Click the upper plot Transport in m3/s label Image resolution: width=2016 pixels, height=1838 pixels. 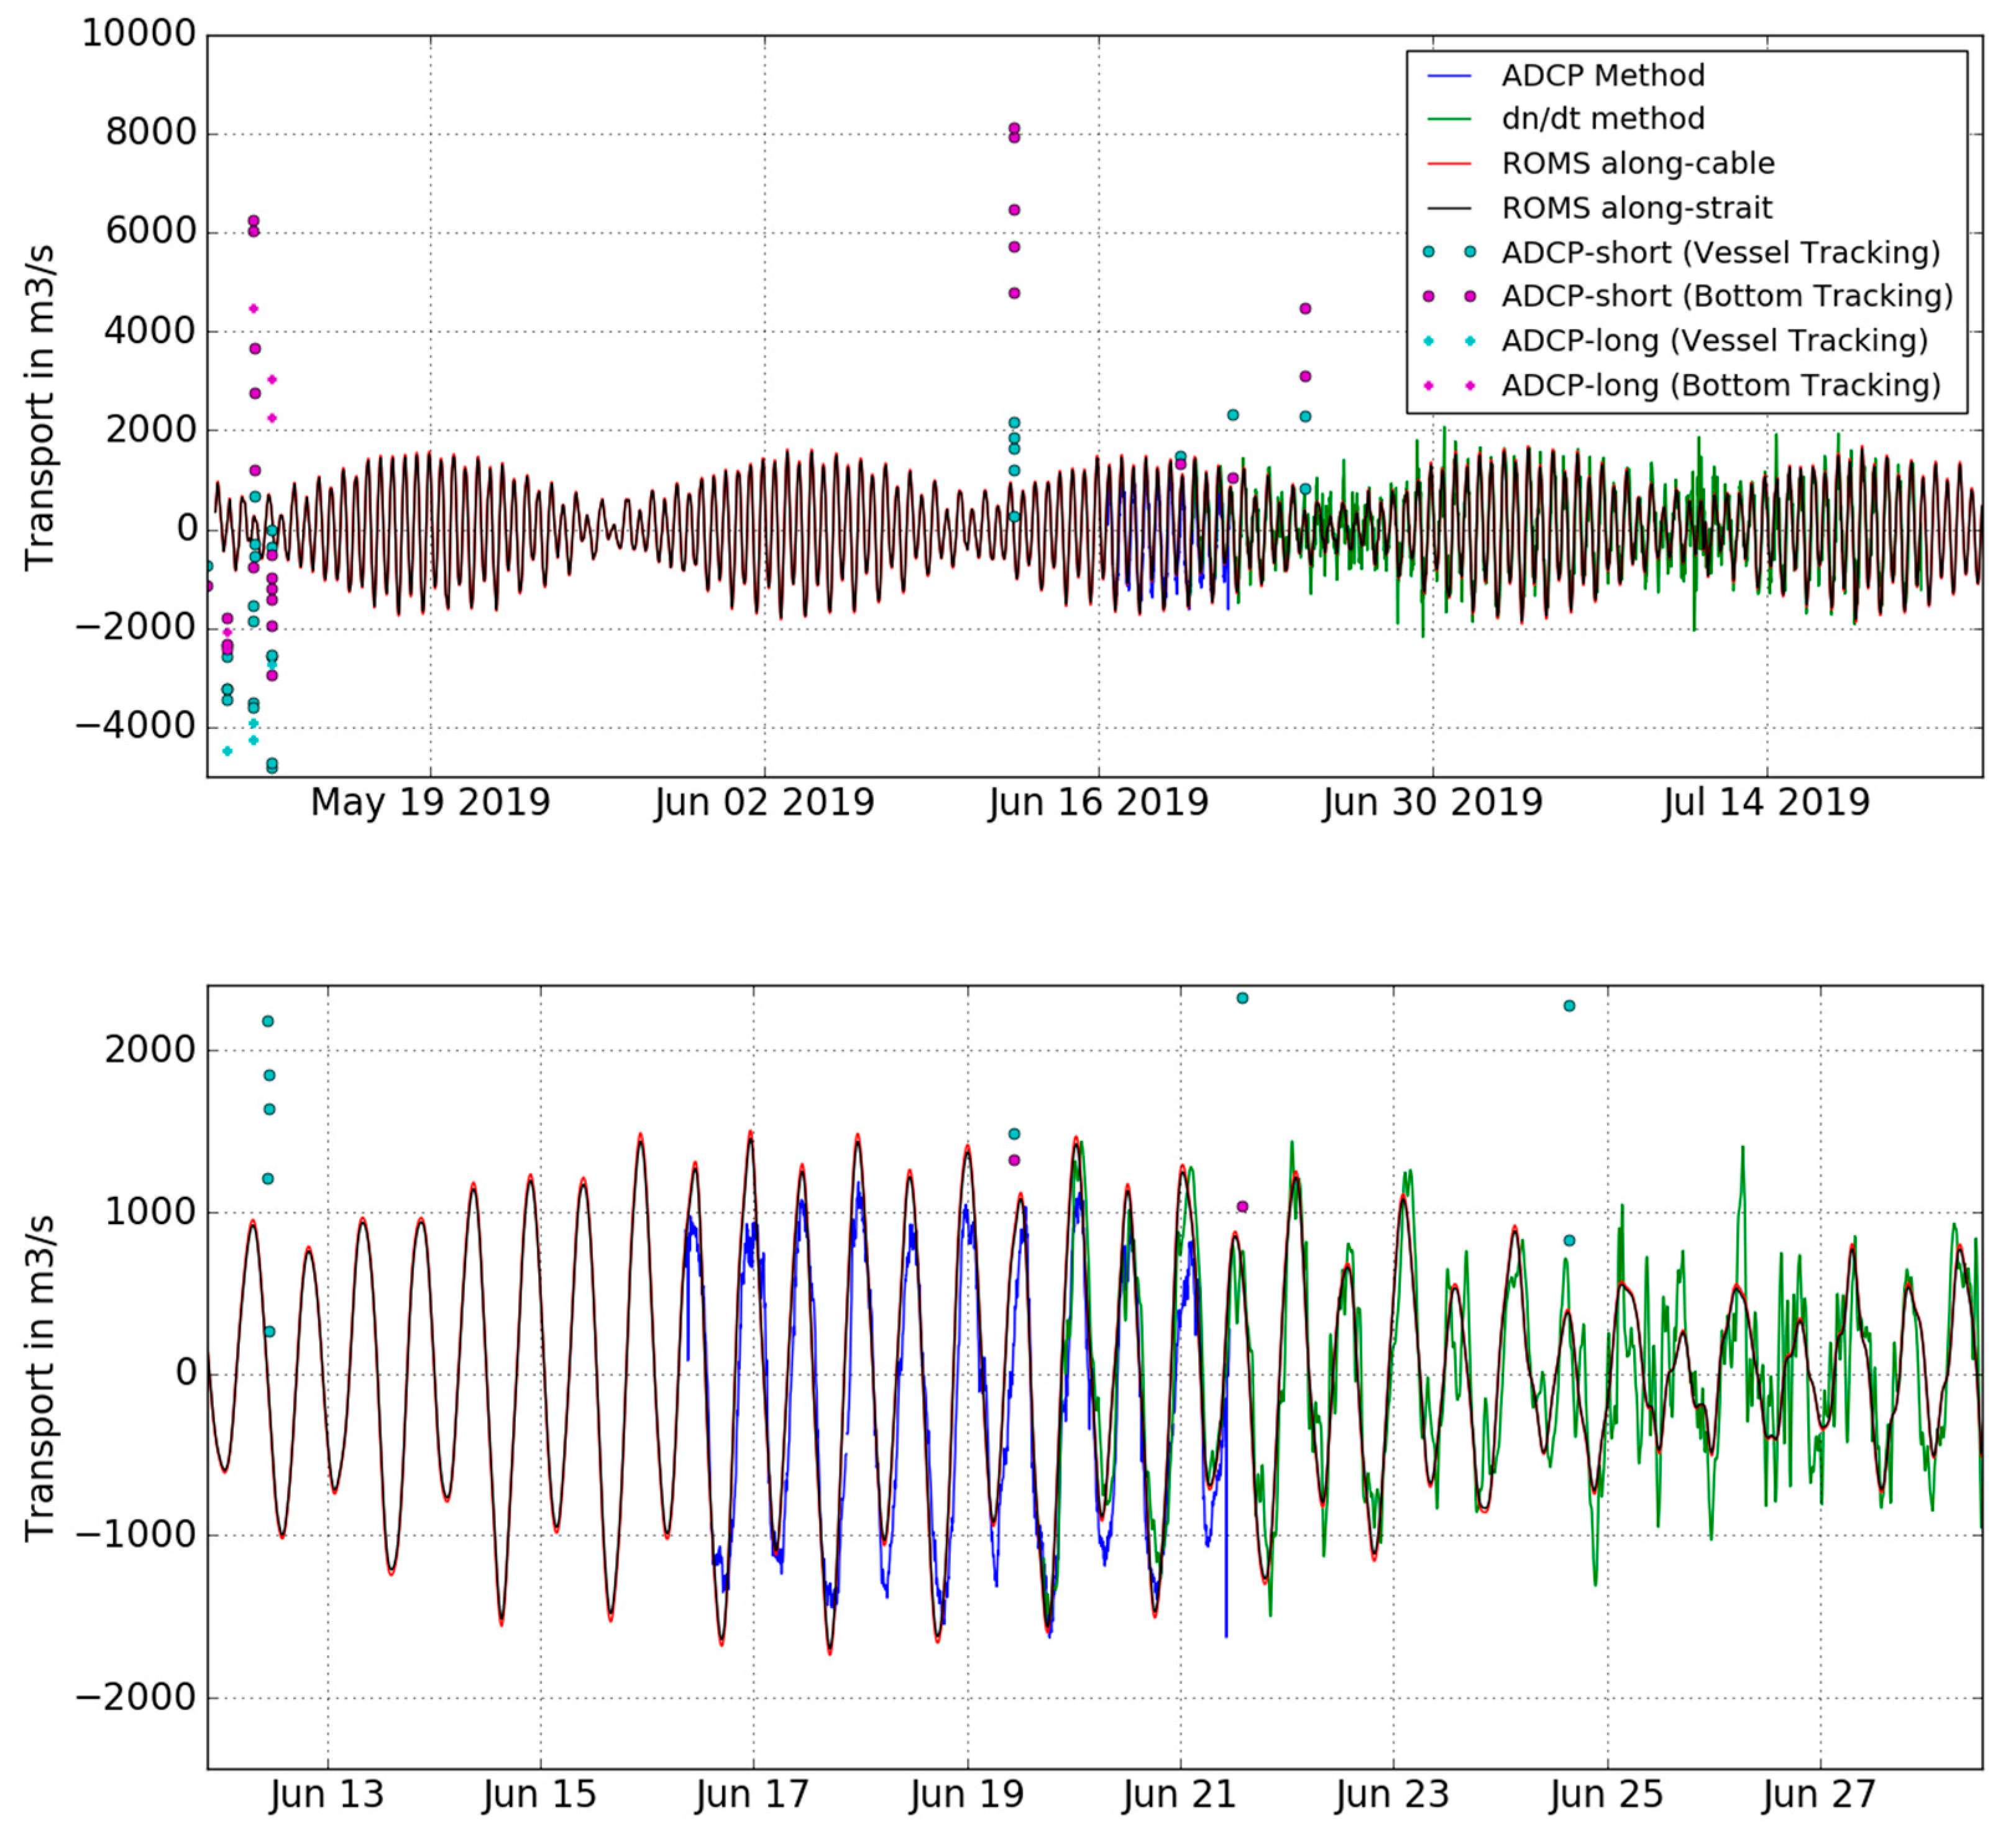click(40, 407)
